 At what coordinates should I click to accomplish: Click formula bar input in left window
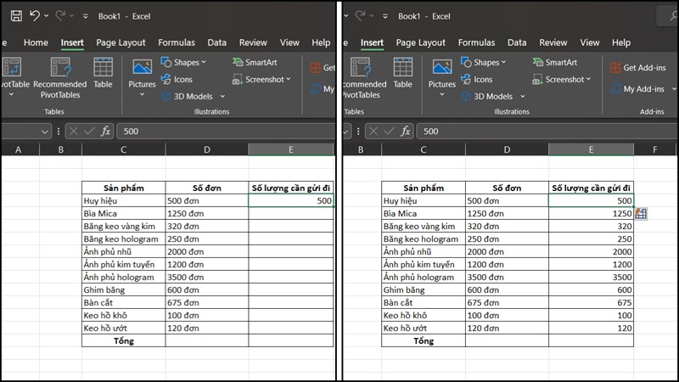coord(226,132)
